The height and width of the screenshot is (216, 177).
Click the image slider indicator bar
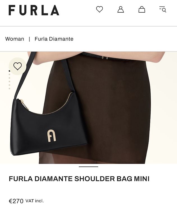click(x=89, y=166)
